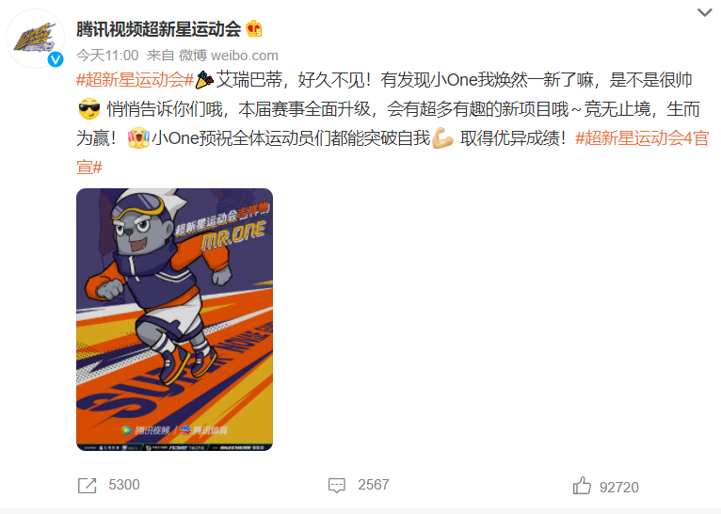Click the crying excited face emoji
Image resolution: width=721 pixels, height=514 pixels.
[138, 138]
